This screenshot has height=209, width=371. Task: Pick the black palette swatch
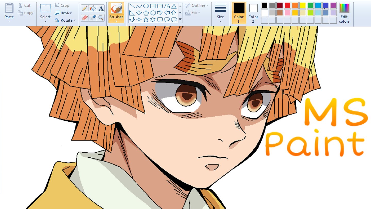pyautogui.click(x=265, y=5)
